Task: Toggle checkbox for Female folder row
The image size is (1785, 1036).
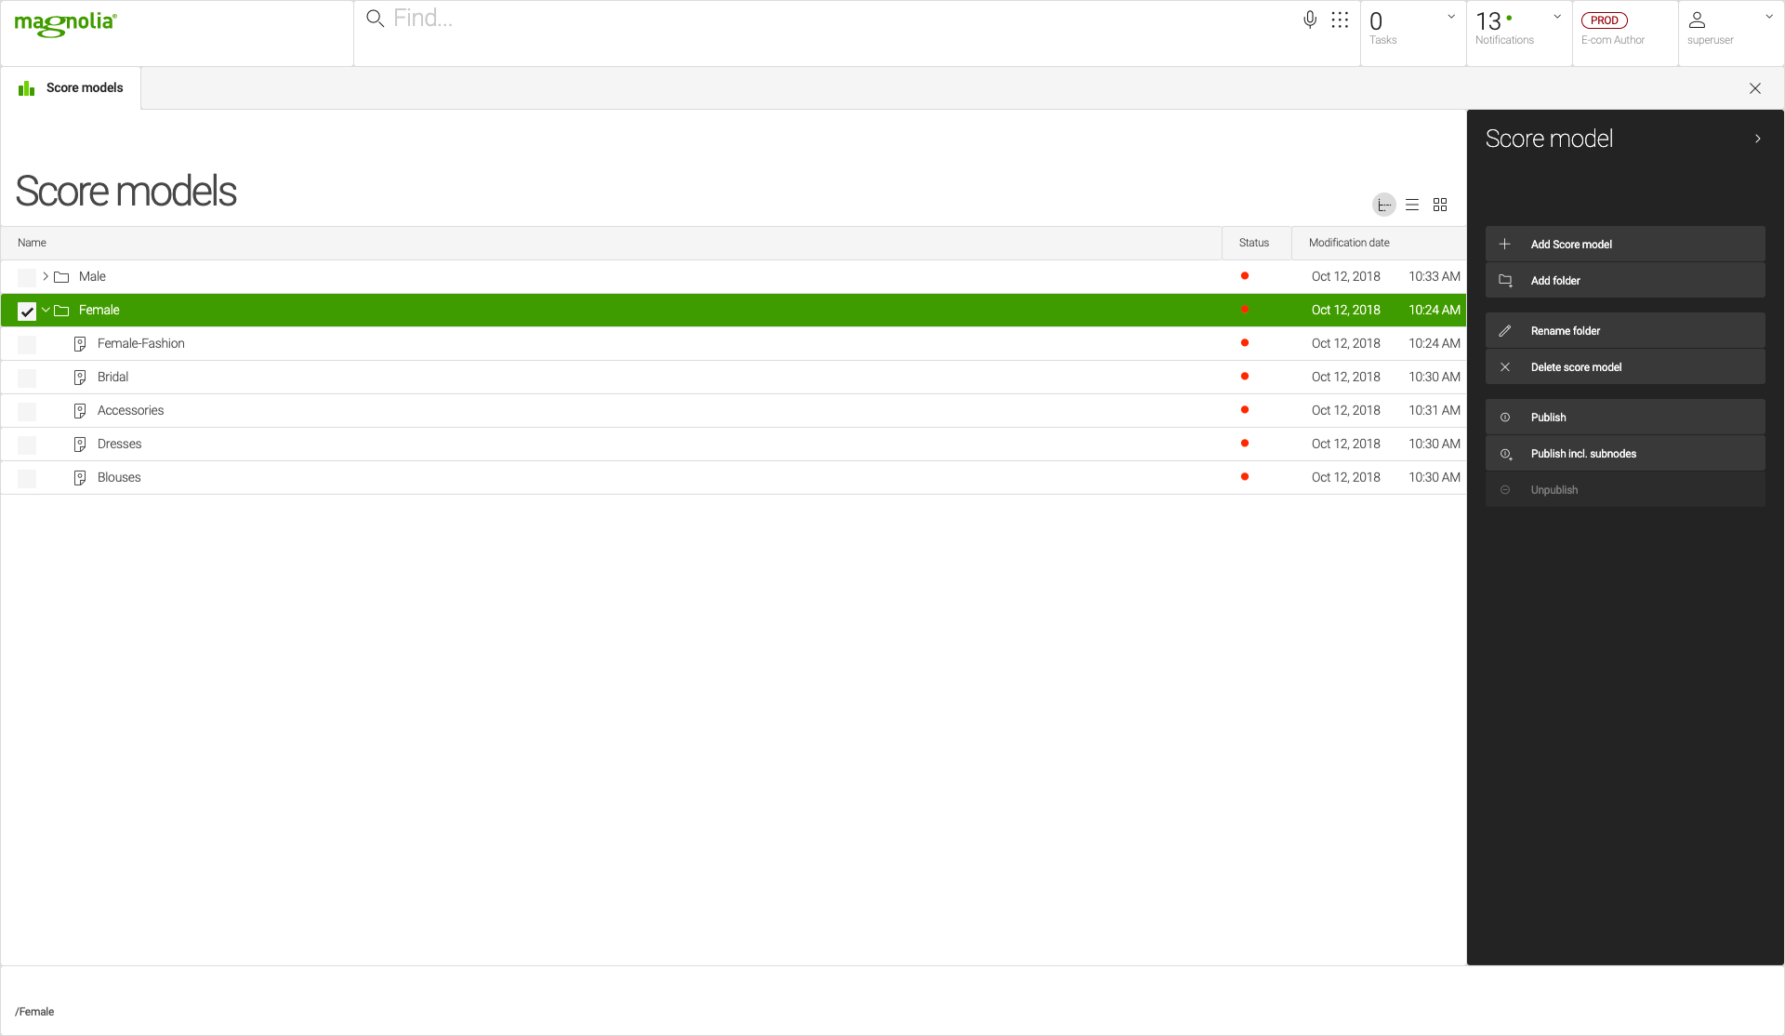Action: pyautogui.click(x=27, y=310)
